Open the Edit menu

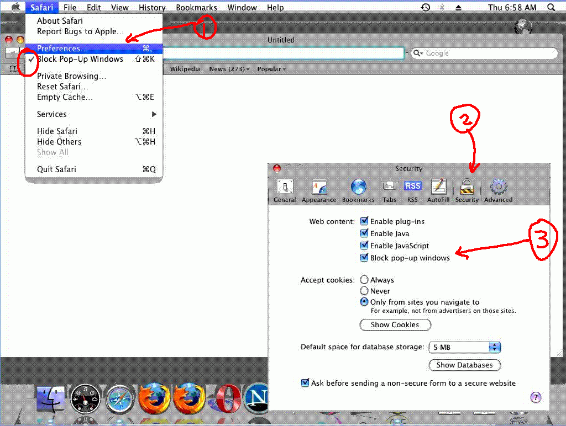[93, 7]
